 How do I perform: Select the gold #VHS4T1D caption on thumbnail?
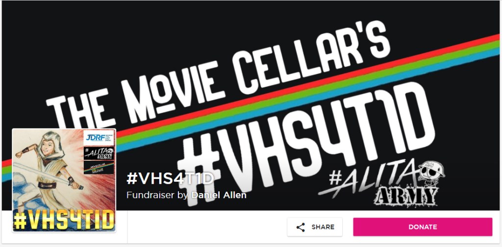click(64, 220)
